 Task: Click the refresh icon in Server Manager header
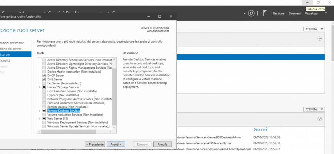point(251,13)
